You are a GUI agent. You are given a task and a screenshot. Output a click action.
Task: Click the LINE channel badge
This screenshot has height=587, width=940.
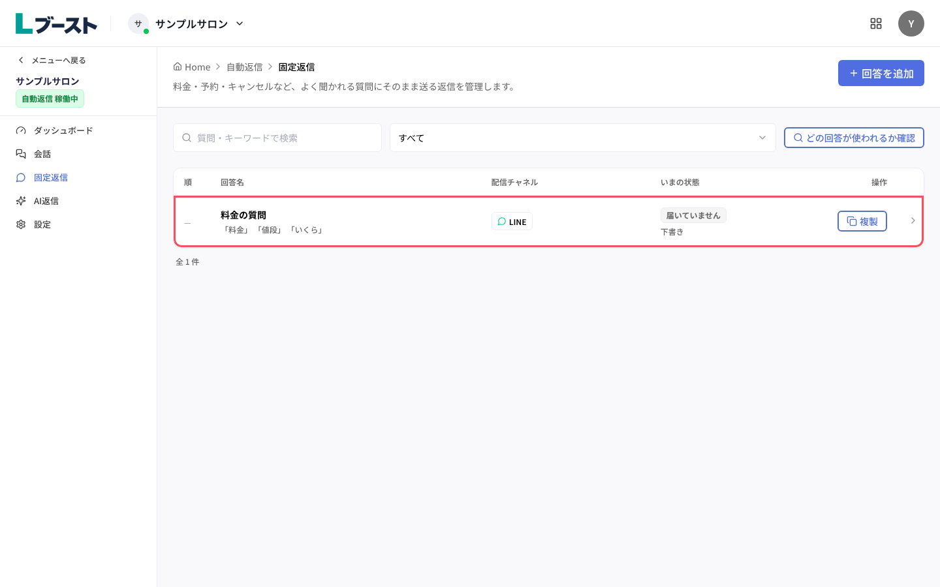coord(512,221)
